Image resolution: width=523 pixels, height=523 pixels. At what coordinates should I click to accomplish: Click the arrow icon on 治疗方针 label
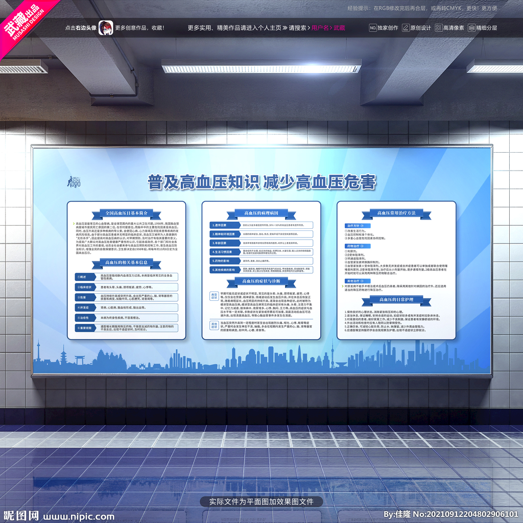(x=363, y=225)
